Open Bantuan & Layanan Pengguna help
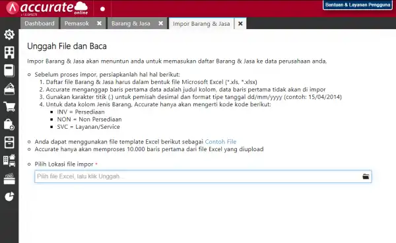This screenshot has width=396, height=243. 358,5
